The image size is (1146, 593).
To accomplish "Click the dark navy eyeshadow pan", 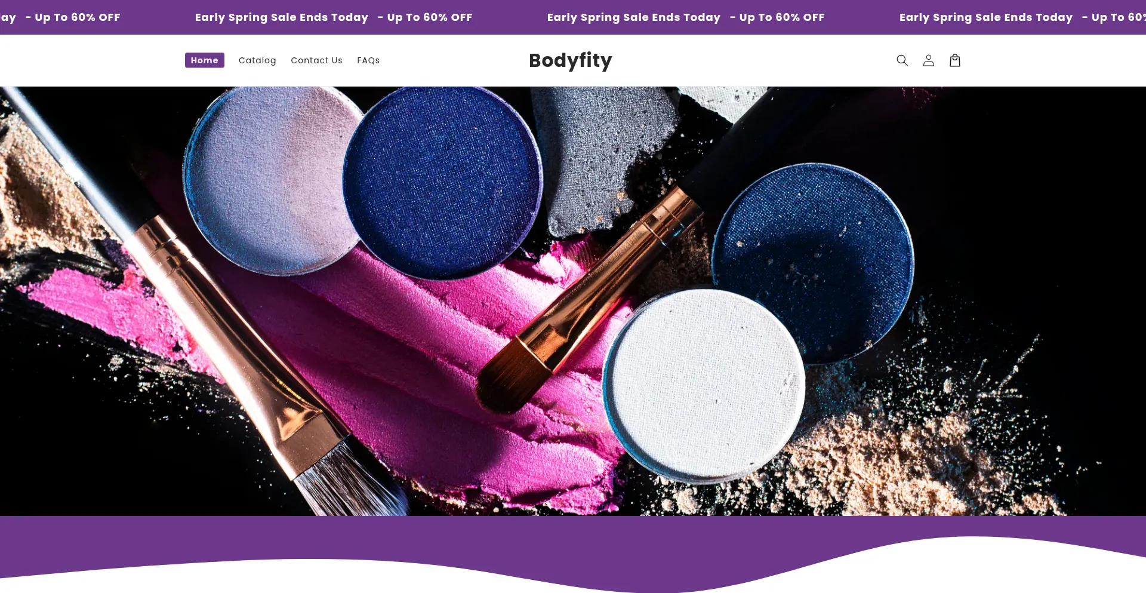I will click(x=813, y=263).
